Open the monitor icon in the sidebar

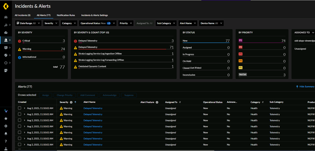[6, 48]
